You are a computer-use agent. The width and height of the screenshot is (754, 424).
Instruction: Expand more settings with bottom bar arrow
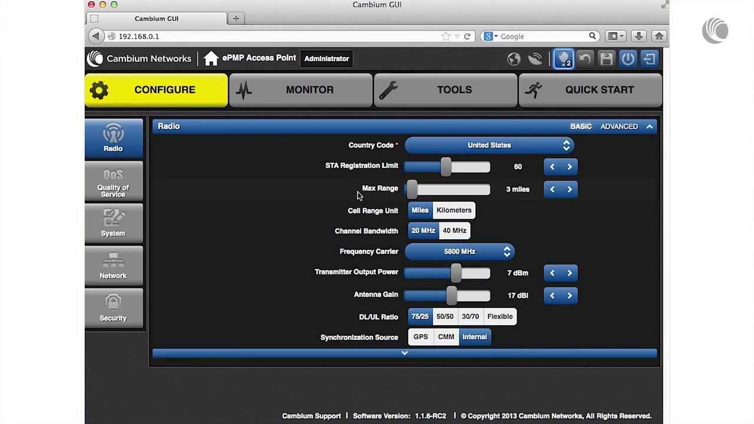[404, 353]
